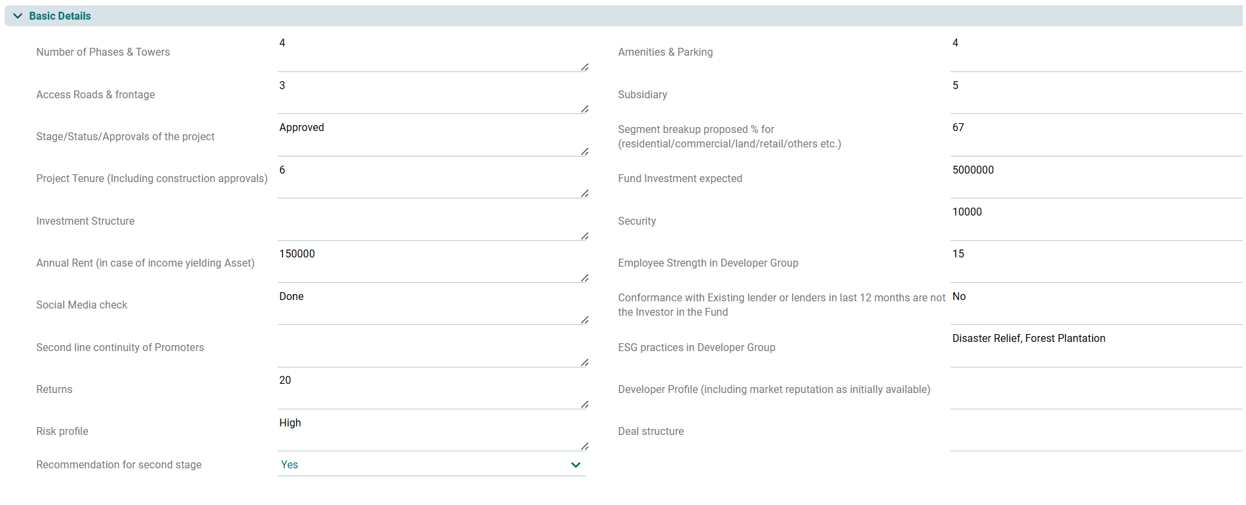
Task: Click resize handle on Project Tenure field
Action: (x=584, y=193)
